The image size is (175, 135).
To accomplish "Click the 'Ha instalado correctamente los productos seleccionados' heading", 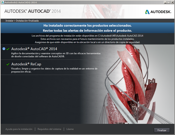I will click(x=87, y=25).
